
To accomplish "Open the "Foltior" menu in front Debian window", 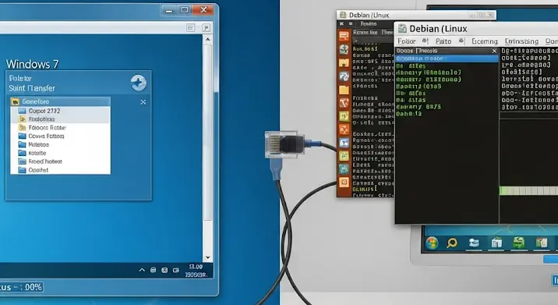I will pyautogui.click(x=406, y=41).
